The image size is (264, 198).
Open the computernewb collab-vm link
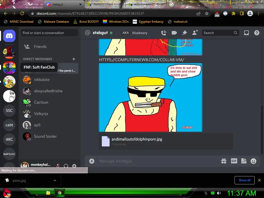pyautogui.click(x=142, y=60)
